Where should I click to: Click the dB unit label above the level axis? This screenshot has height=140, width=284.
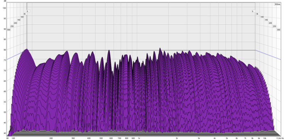coord(5,1)
